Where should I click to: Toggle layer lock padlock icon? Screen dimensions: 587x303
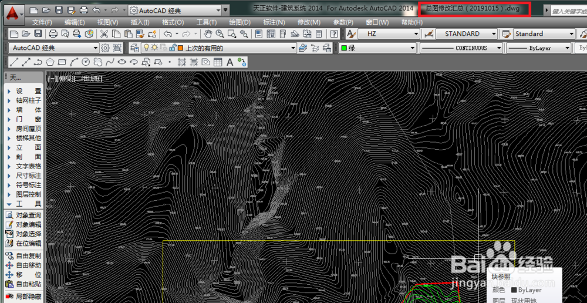point(173,48)
